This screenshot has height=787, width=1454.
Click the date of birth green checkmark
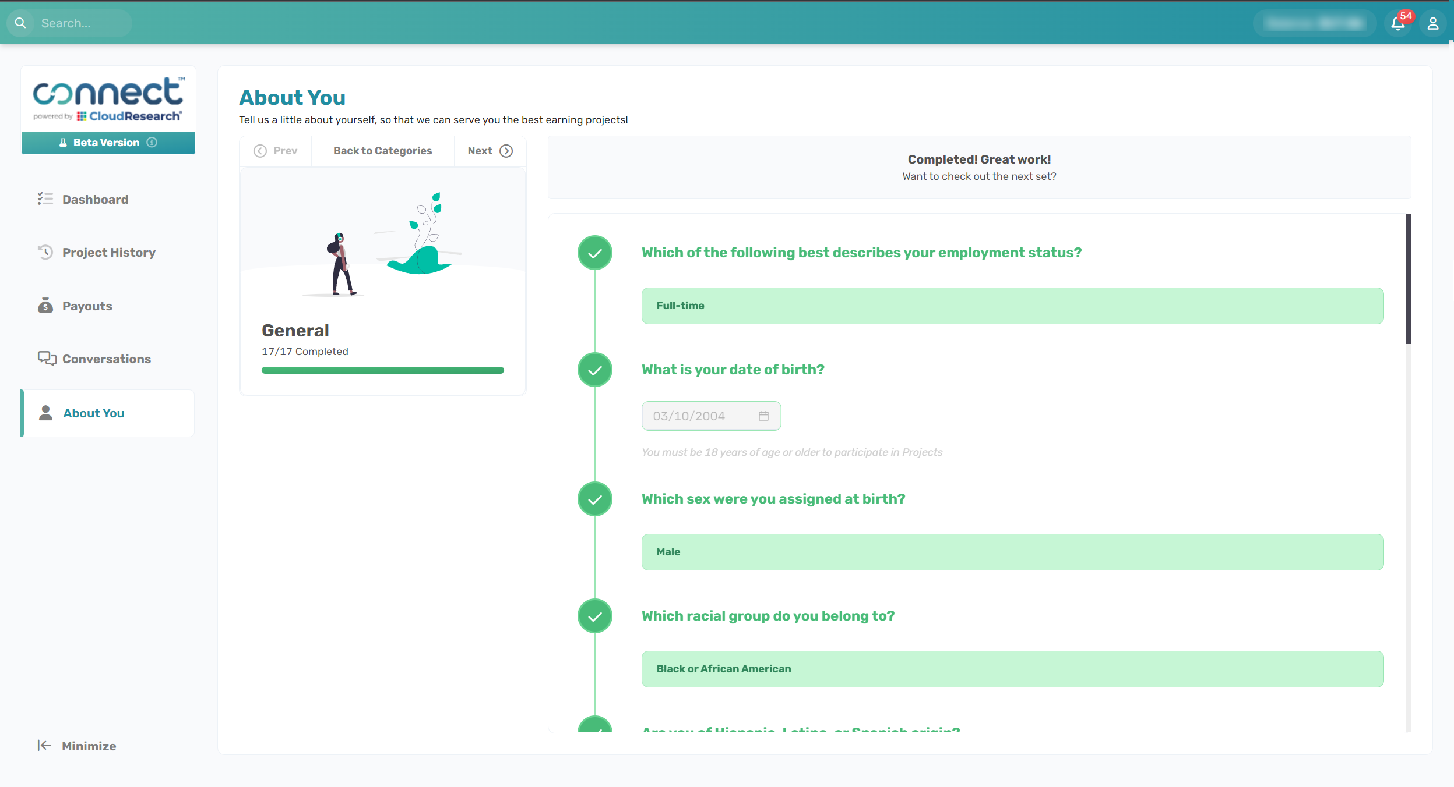pyautogui.click(x=594, y=370)
